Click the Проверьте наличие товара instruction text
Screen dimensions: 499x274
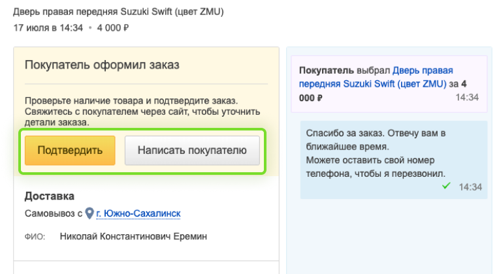142,112
